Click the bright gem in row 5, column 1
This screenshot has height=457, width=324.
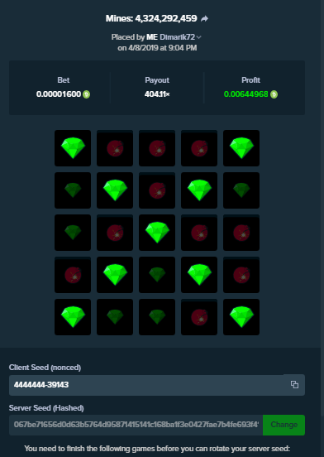coord(73,317)
